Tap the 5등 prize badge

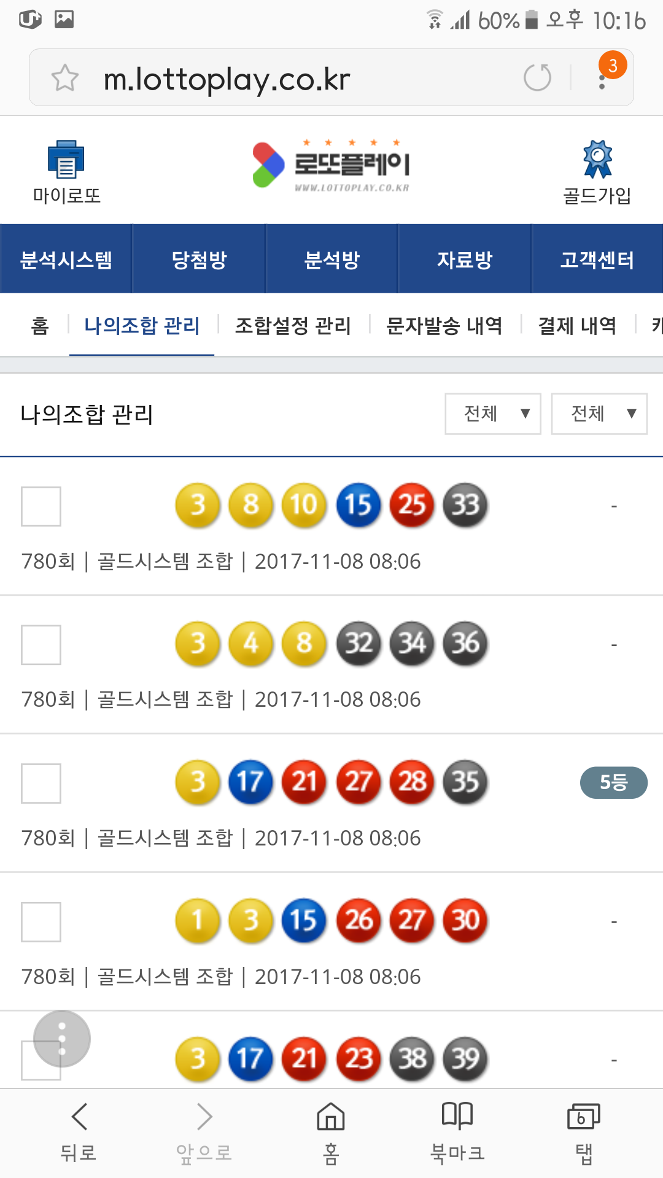613,782
